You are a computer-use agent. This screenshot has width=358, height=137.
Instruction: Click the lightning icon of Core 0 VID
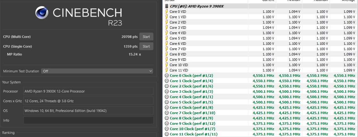pyautogui.click(x=166, y=12)
